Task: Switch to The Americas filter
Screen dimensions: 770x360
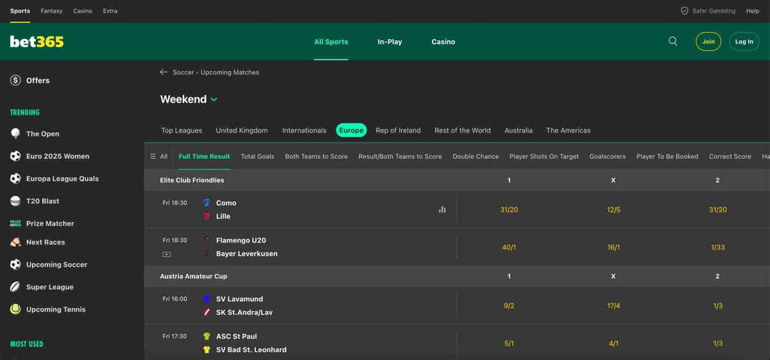Action: pos(568,130)
